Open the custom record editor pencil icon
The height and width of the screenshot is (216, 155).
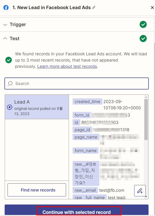point(140,191)
